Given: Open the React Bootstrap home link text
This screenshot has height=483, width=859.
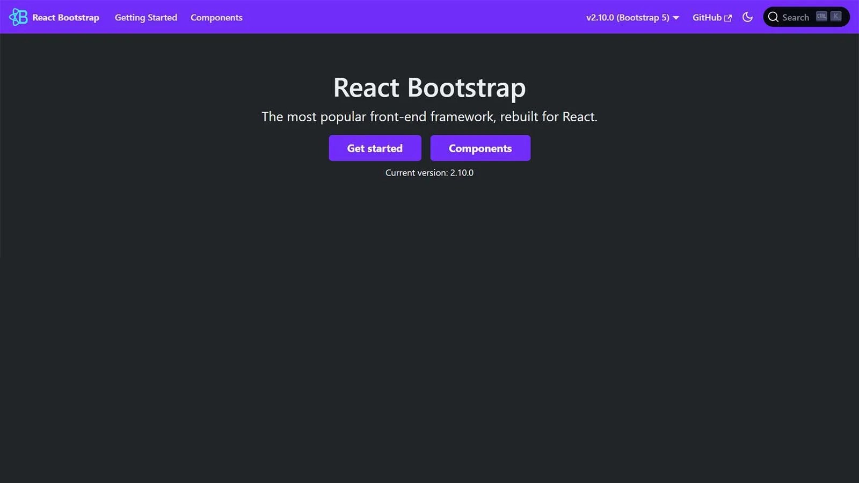Looking at the screenshot, I should (65, 18).
